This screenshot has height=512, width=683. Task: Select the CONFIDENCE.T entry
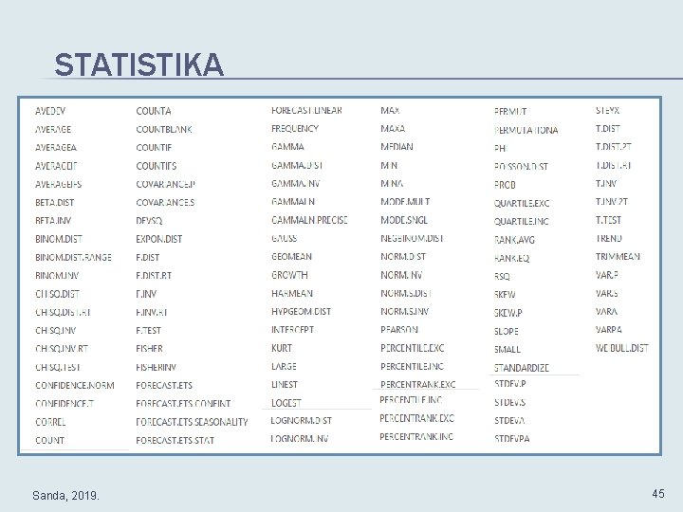pyautogui.click(x=65, y=404)
